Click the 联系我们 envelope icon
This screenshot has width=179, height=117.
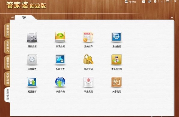88,82
